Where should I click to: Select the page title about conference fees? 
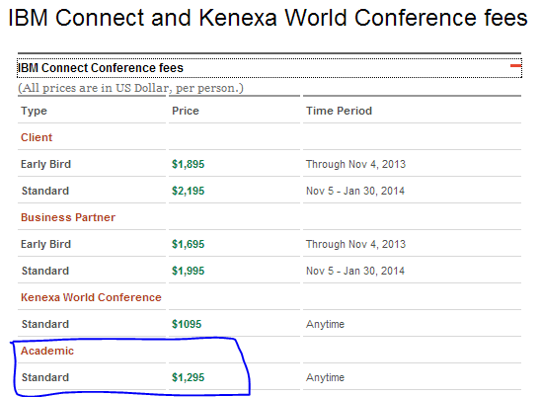pyautogui.click(x=269, y=18)
